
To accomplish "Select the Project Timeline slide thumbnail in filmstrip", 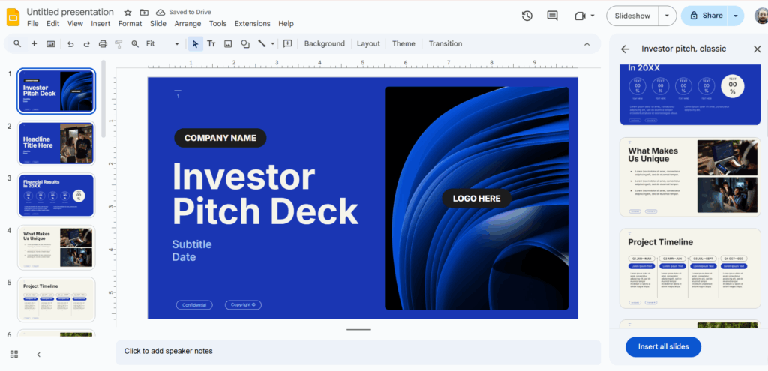I will tap(56, 299).
